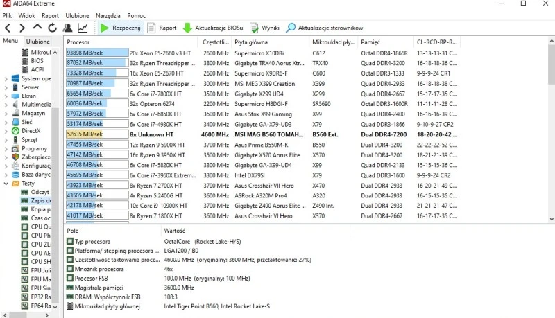Image resolution: width=555 pixels, height=318 pixels.
Task: Expand the Serwer tree node
Action: pyautogui.click(x=6, y=87)
